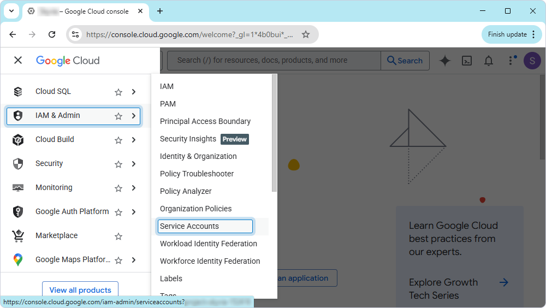Click the submenu vertical scrollbar
The width and height of the screenshot is (546, 308).
point(274,133)
